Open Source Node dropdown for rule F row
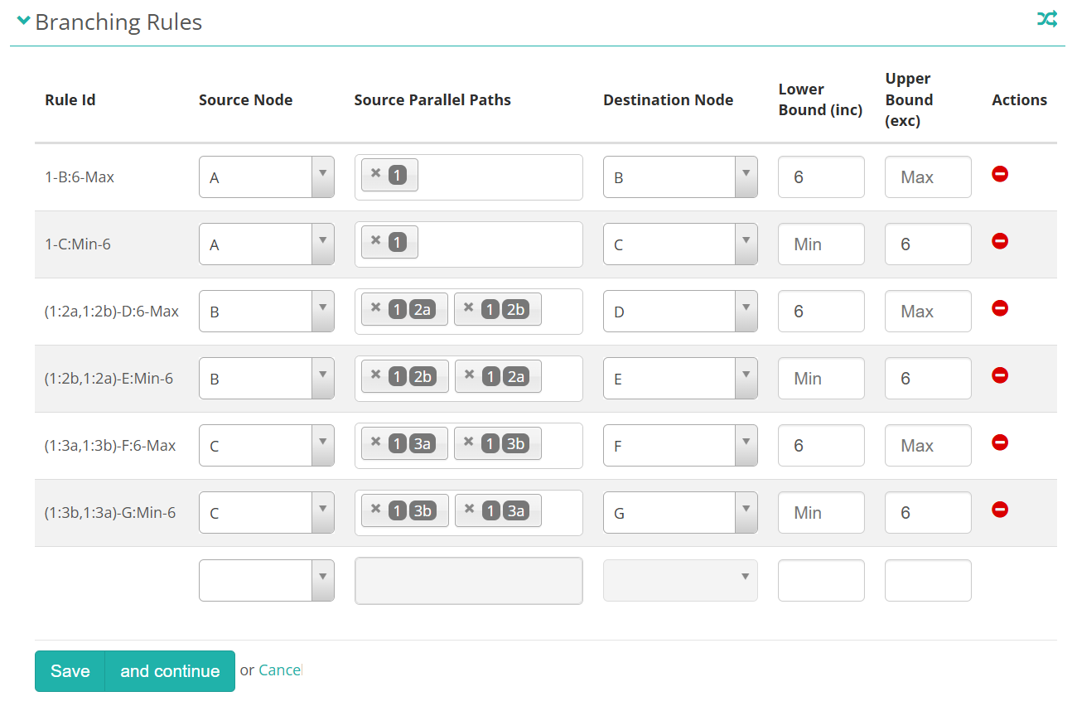The width and height of the screenshot is (1077, 706). pos(267,446)
